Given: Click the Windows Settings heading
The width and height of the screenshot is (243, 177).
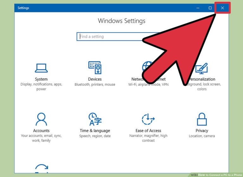Looking at the screenshot, I should [121, 21].
